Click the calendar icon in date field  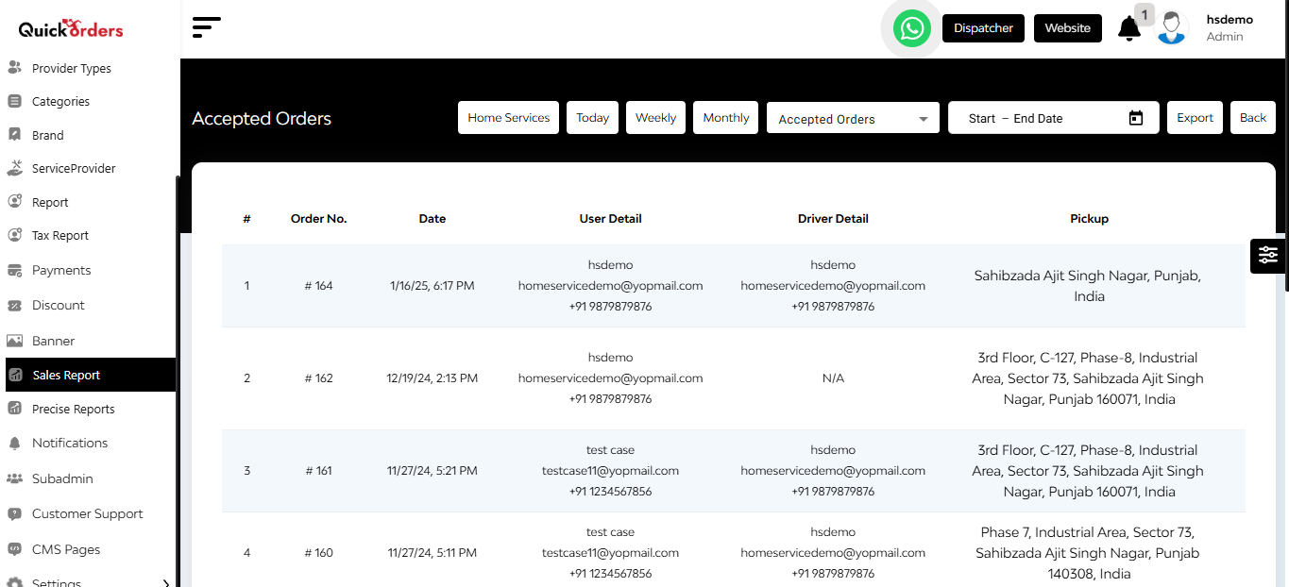coord(1136,118)
